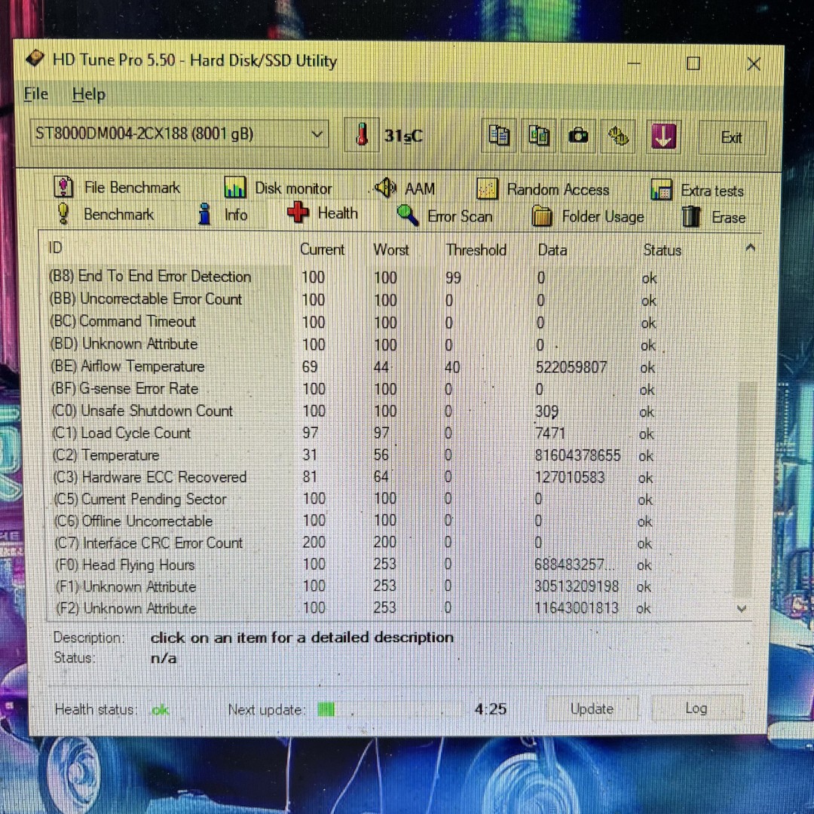
Task: Open the Folder Usage tab
Action: coord(588,217)
